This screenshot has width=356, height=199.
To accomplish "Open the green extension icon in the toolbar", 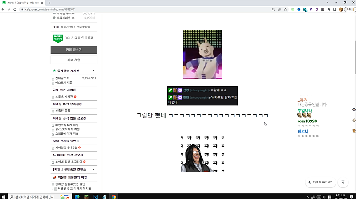I will 293,9.
